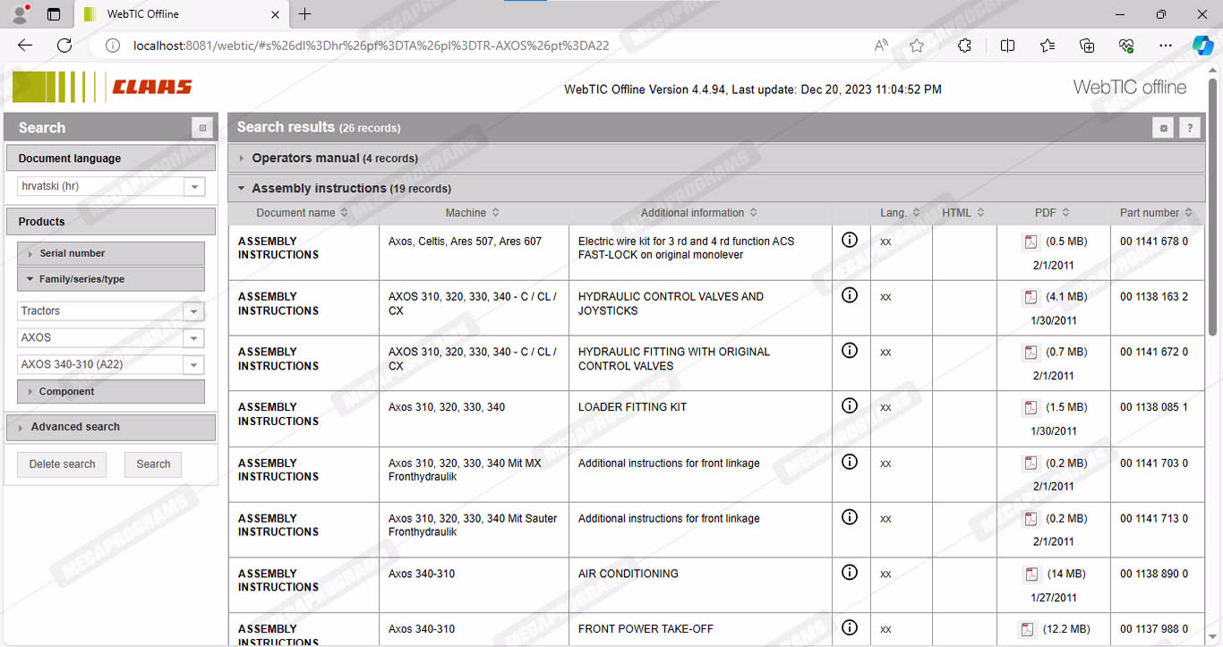Click info icon for Loader Fitting Kit
This screenshot has height=647, width=1223.
[x=850, y=406]
